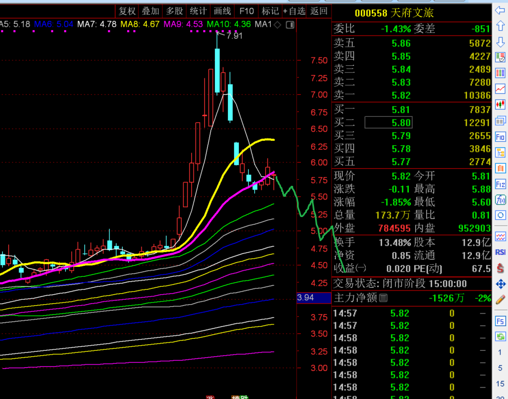The height and width of the screenshot is (399, 508).
Task: Switch to 5-minute period
Action: pyautogui.click(x=500, y=368)
